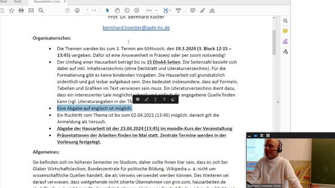Select single speaker view in Zoom panel
The width and height of the screenshot is (335, 188).
[x=255, y=136]
